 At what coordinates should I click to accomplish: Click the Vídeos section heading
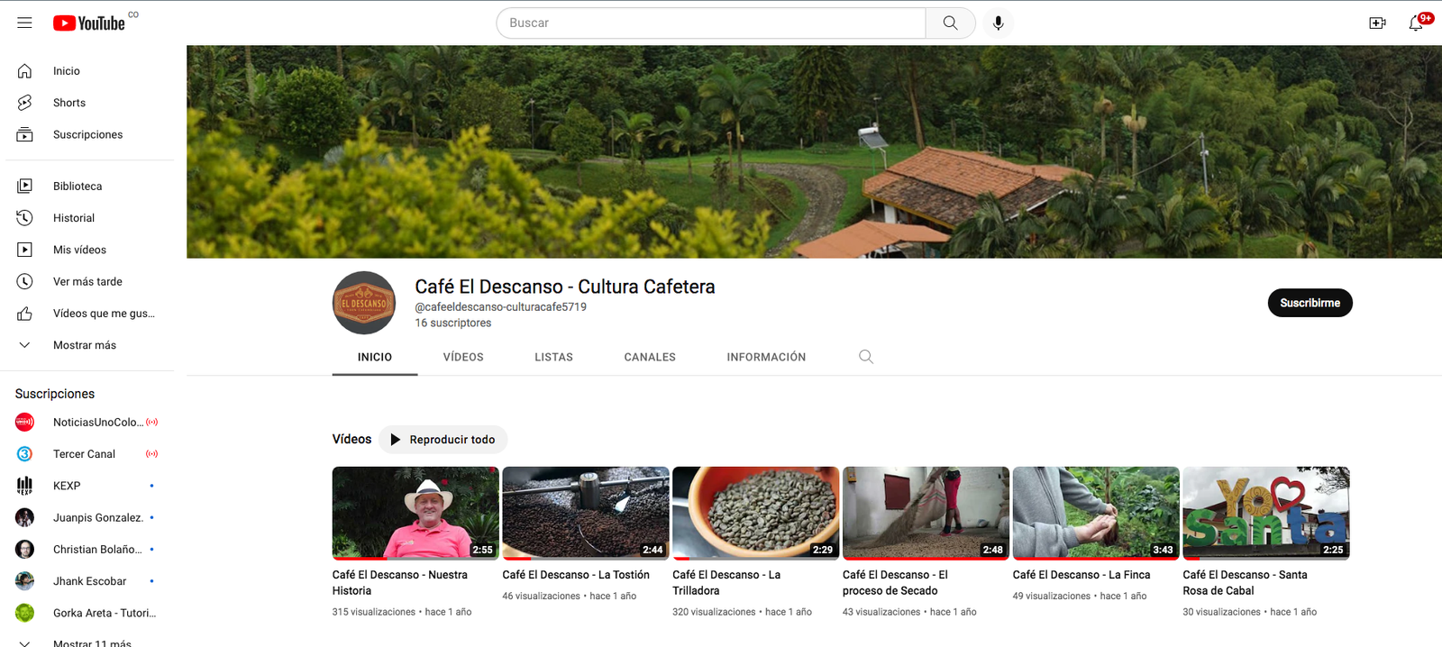(351, 439)
